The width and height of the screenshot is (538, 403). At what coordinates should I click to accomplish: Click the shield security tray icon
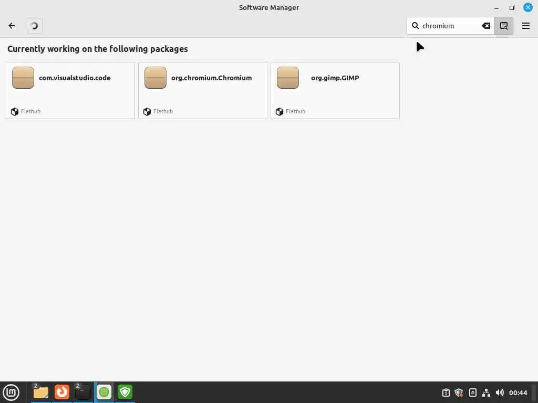tap(459, 393)
